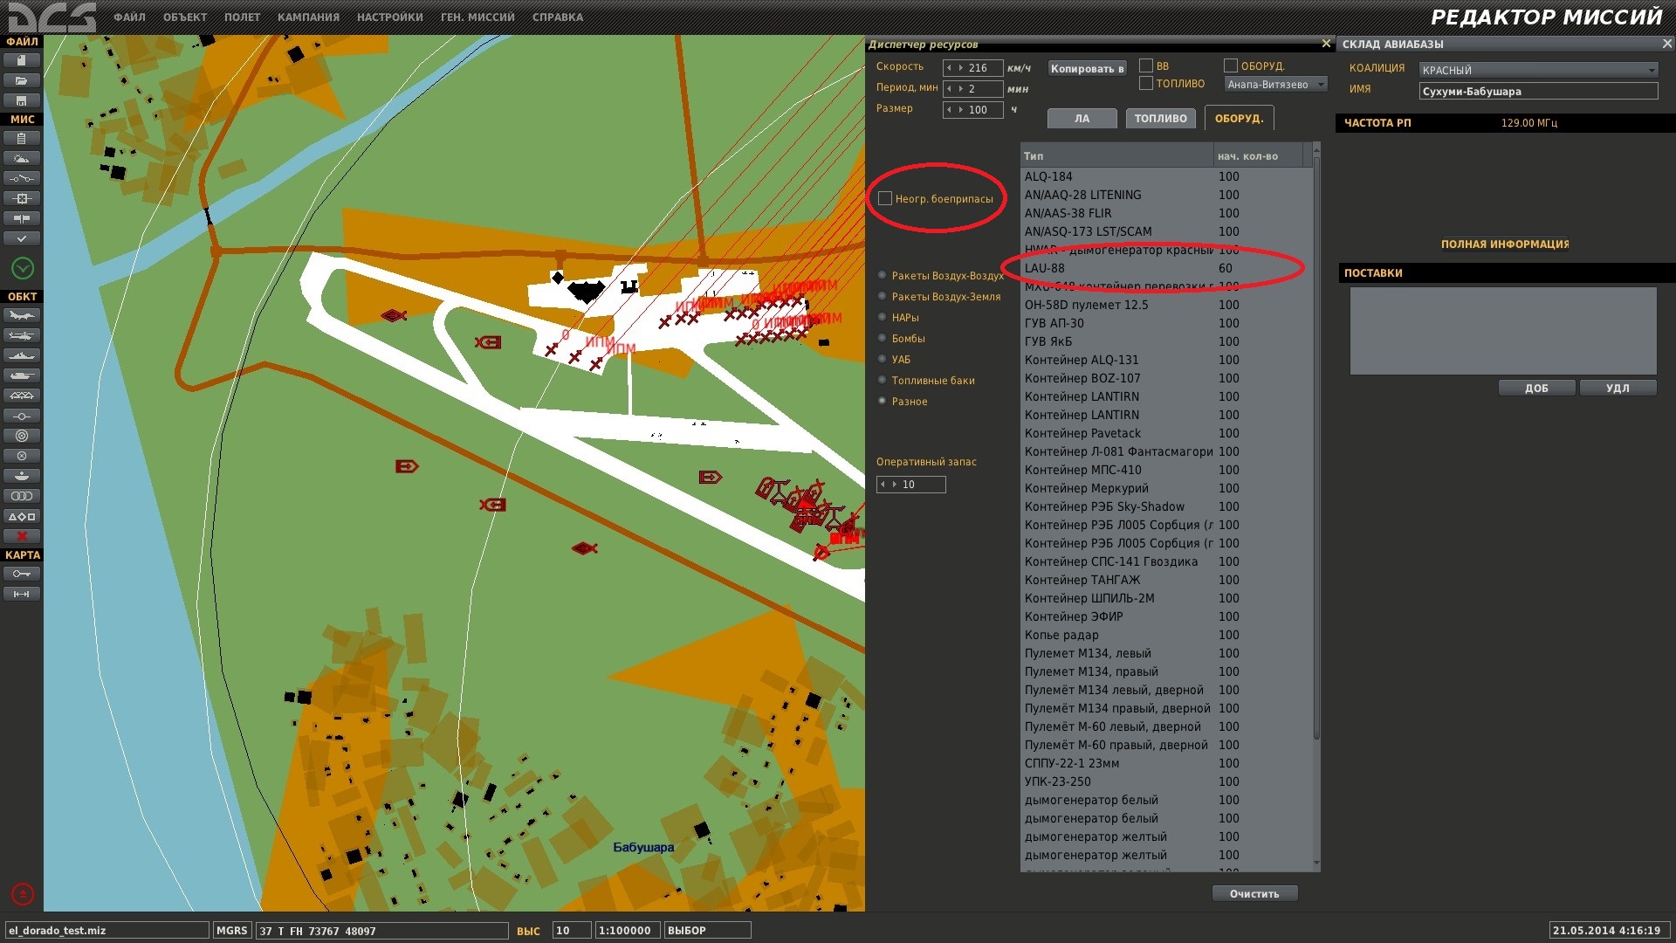Select the helicopter object tool
This screenshot has height=943, width=1676.
click(22, 335)
